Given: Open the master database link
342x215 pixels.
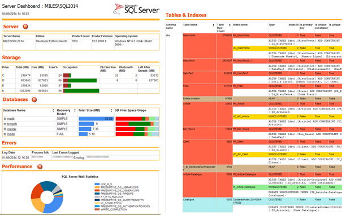Looking at the screenshot, I should tap(11, 129).
